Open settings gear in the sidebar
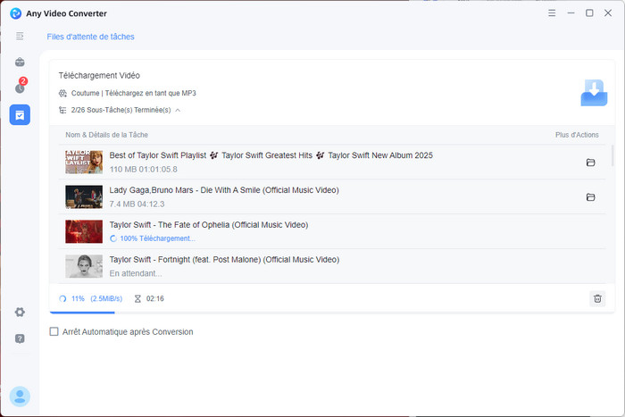 [20, 312]
